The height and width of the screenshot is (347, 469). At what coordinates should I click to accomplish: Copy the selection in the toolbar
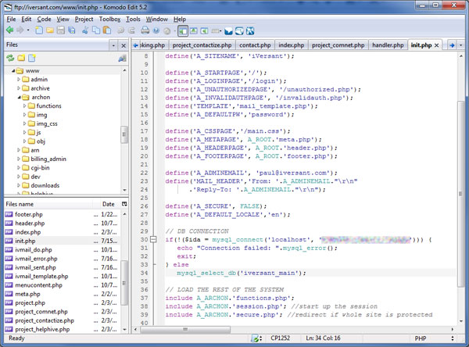point(96,30)
